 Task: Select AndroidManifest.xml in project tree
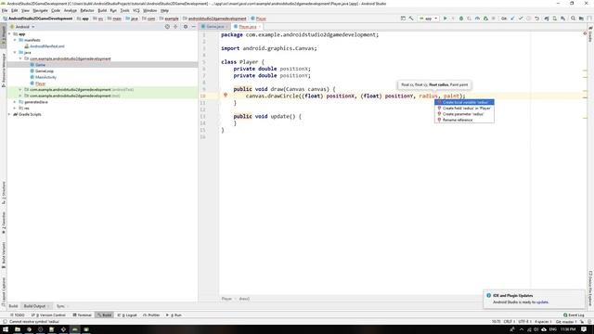(x=47, y=46)
